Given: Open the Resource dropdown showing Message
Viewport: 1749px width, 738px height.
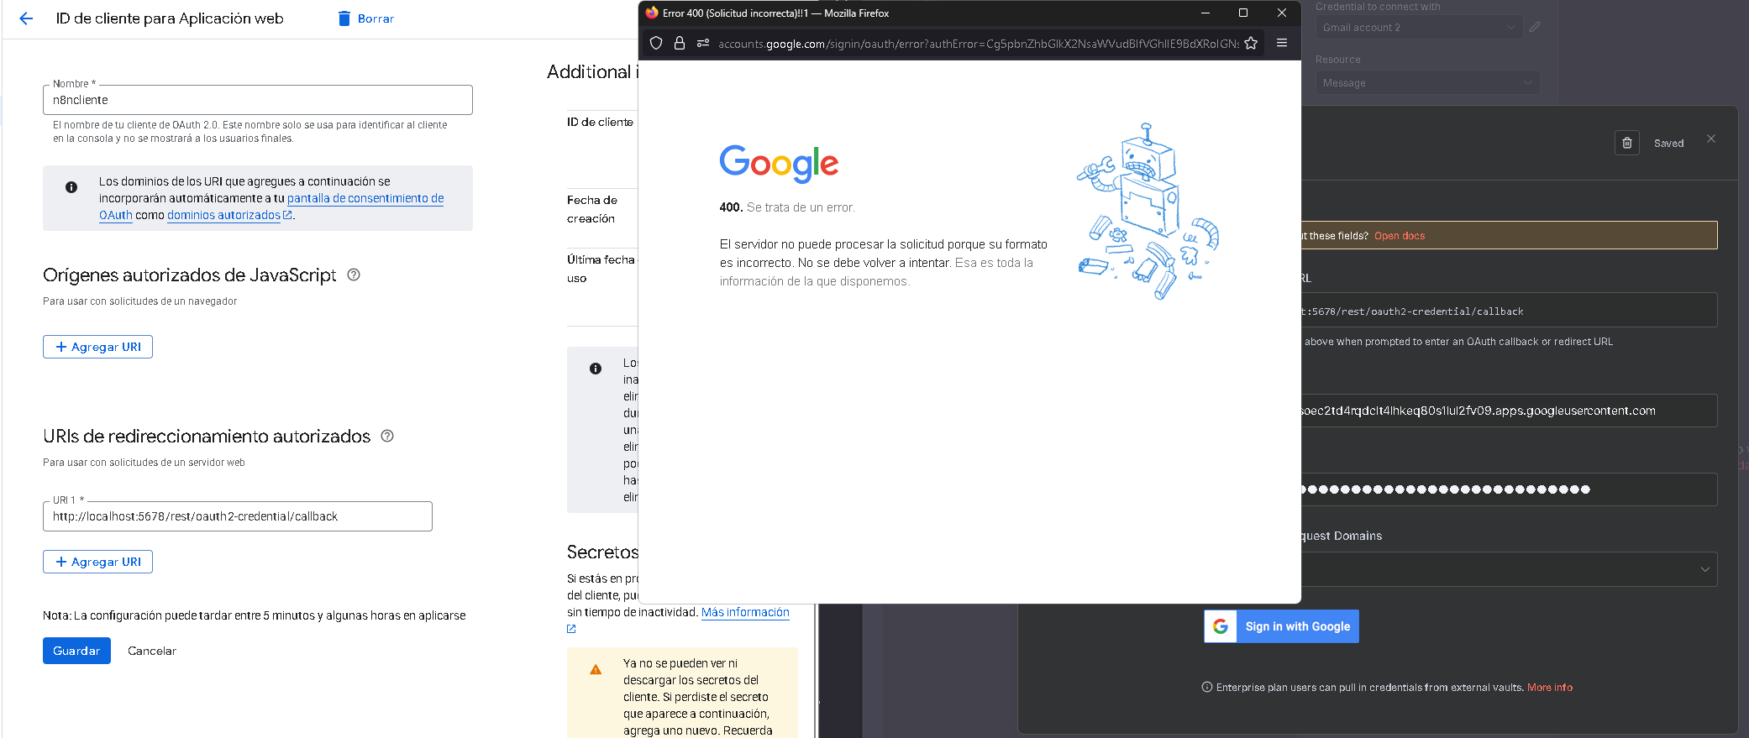Looking at the screenshot, I should [1427, 83].
